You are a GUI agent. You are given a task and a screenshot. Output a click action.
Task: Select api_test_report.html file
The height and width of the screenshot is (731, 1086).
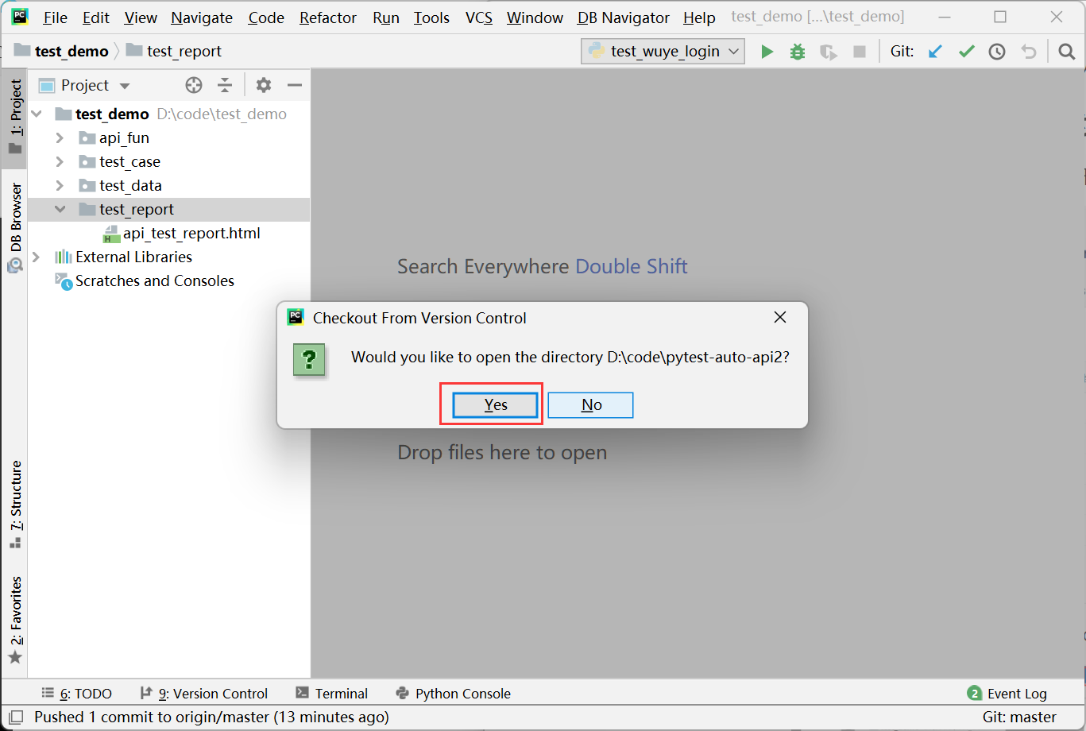[x=191, y=234]
